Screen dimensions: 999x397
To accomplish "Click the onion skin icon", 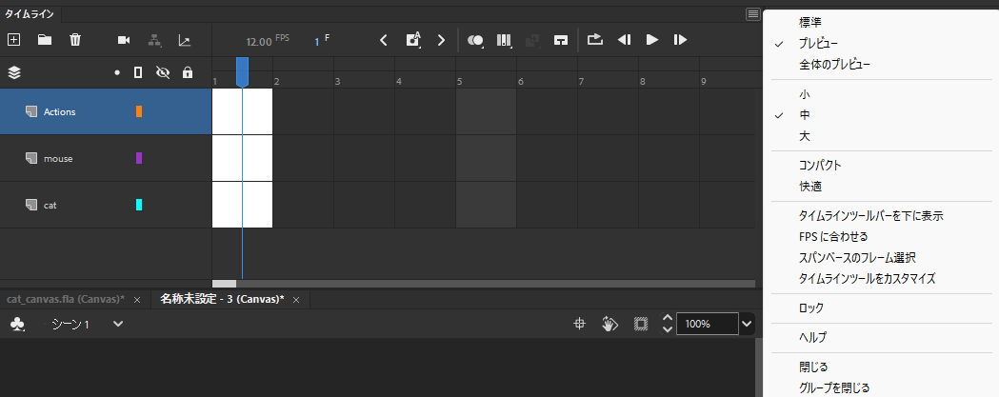I will pyautogui.click(x=476, y=40).
